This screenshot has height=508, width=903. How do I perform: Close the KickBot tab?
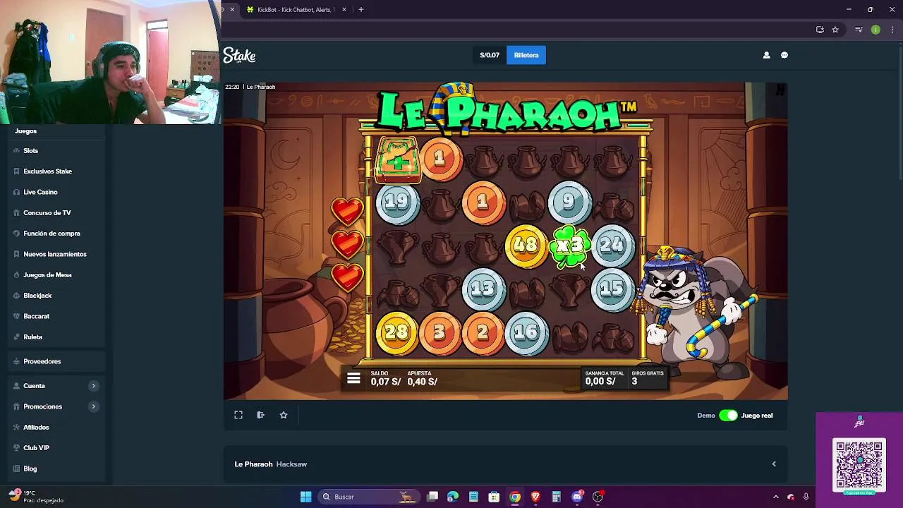pyautogui.click(x=344, y=10)
